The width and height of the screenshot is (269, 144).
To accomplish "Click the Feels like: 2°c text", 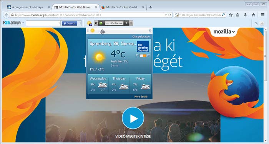I will pyautogui.click(x=119, y=61).
